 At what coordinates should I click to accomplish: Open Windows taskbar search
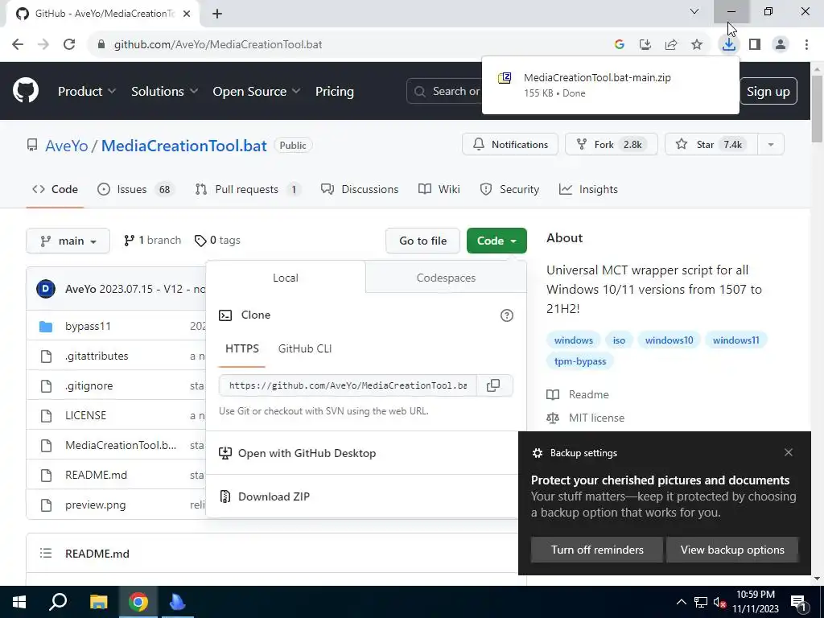[x=58, y=602]
